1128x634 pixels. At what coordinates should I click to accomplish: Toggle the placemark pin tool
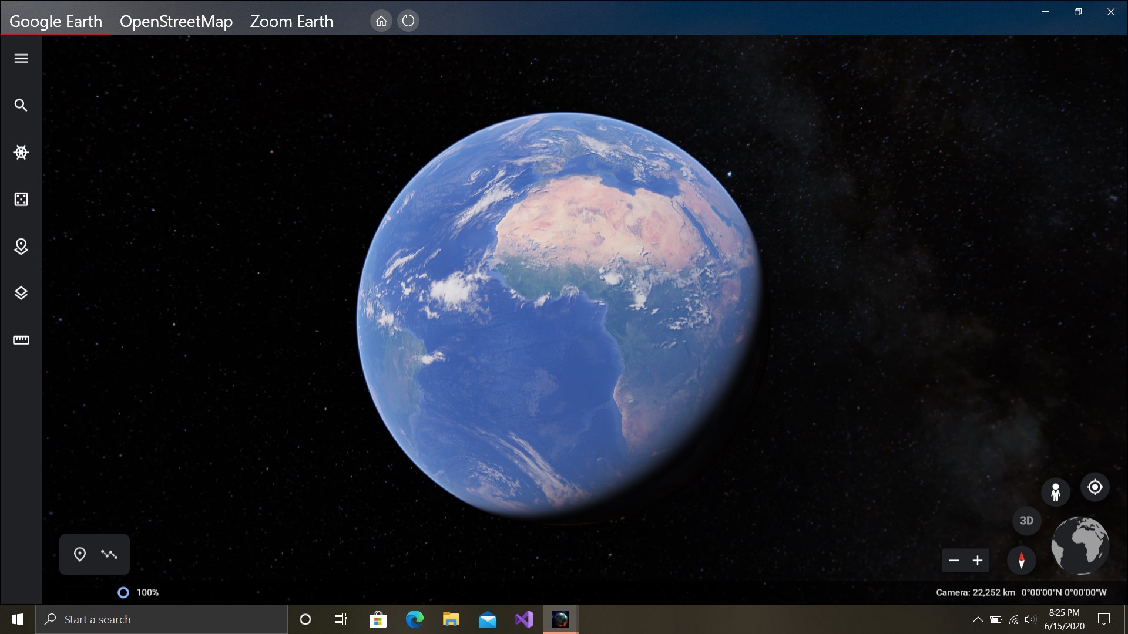pyautogui.click(x=80, y=554)
